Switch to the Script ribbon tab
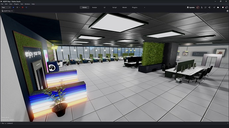This screenshot has height=128, width=229. click(114, 7)
